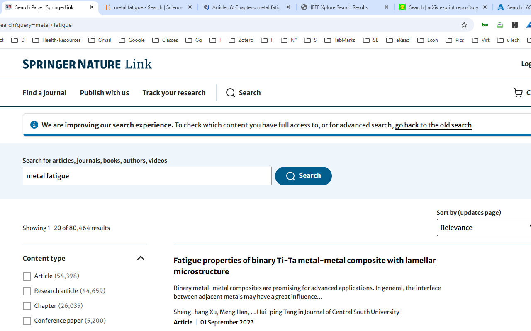Viewport: 531px width, 331px height.
Task: Click the magnifier icon beside the header Search
Action: pyautogui.click(x=231, y=93)
